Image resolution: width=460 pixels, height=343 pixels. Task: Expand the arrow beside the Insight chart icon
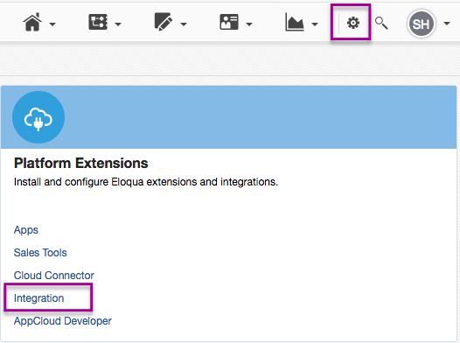(315, 24)
